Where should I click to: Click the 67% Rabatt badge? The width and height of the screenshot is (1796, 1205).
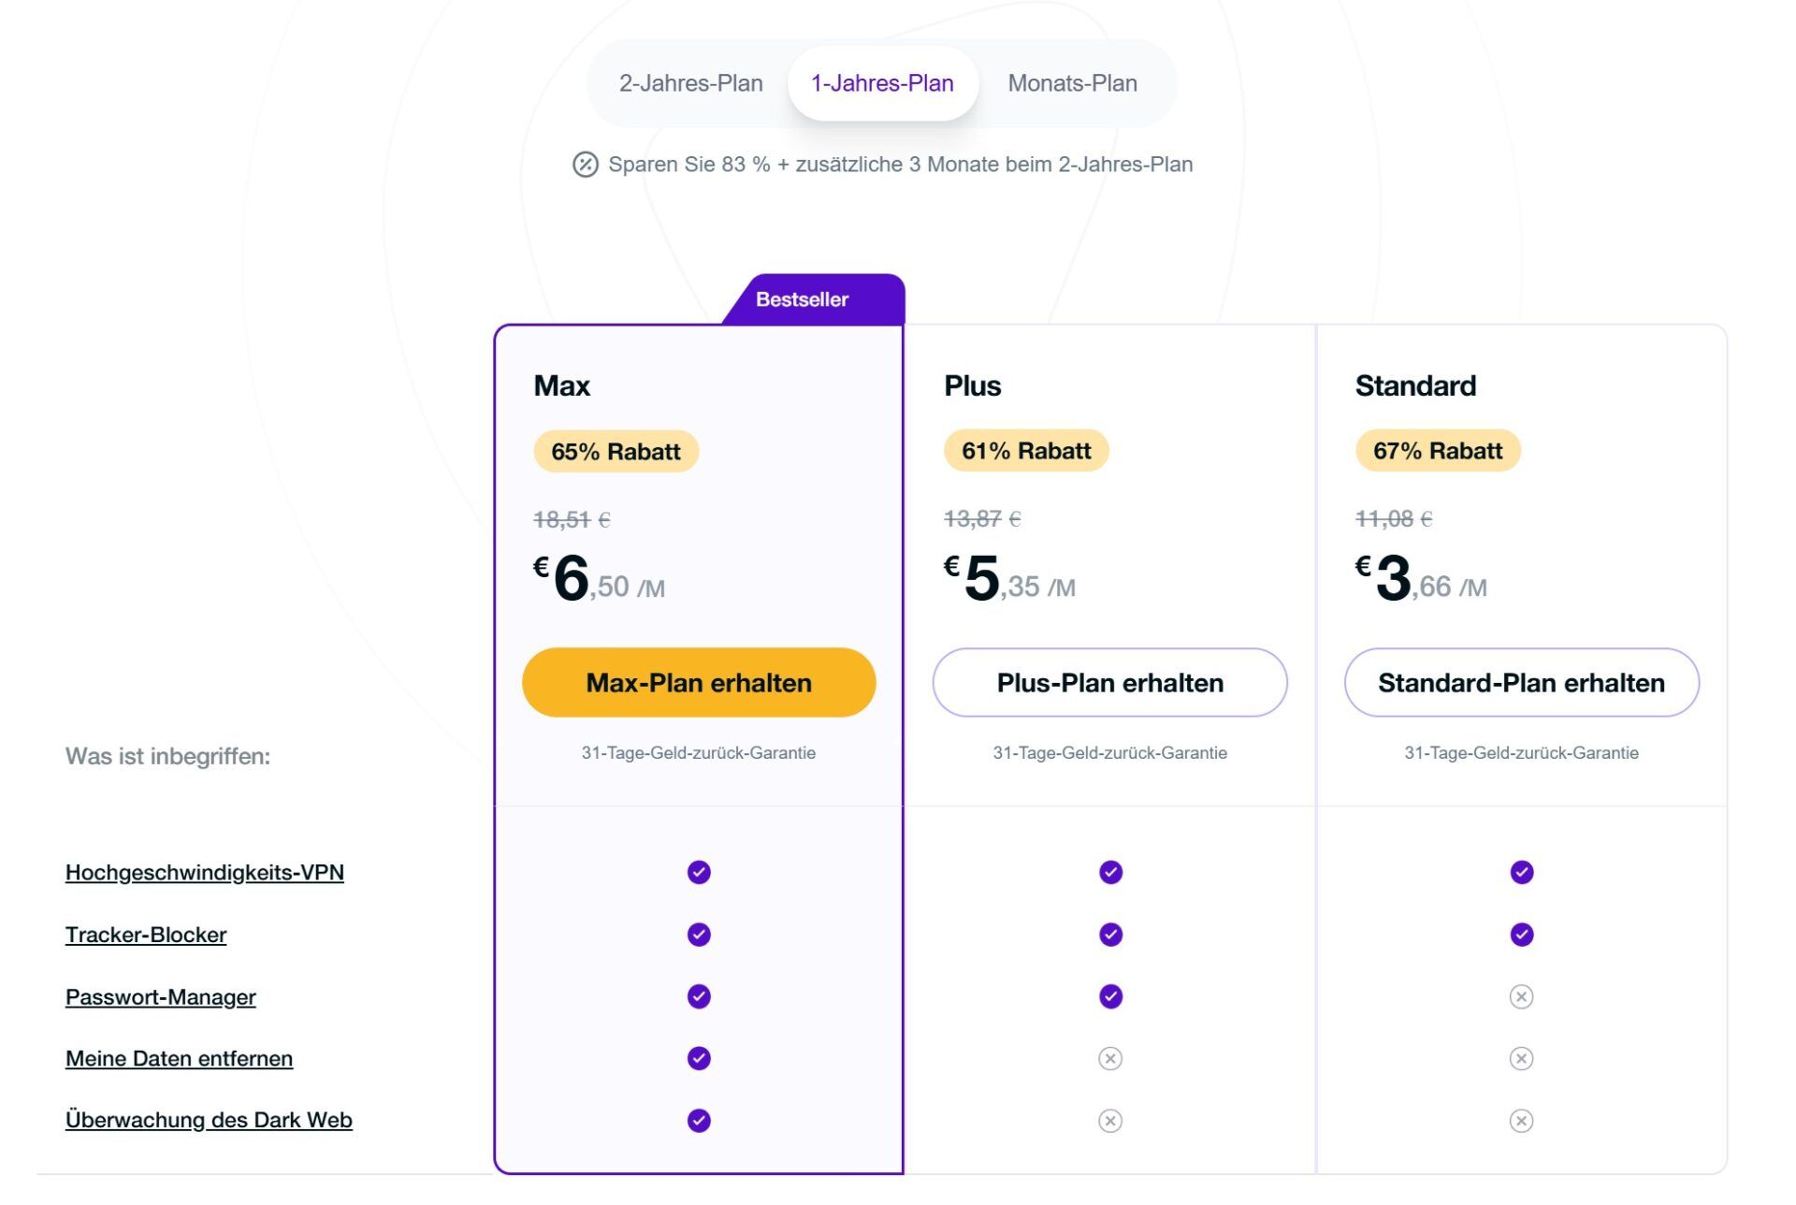[1438, 451]
